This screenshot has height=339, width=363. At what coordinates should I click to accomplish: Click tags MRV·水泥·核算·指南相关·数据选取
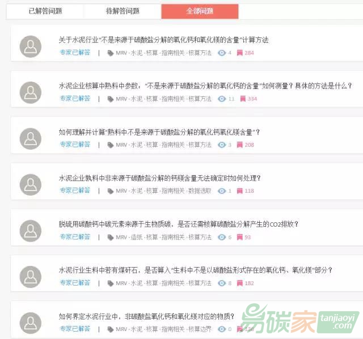164,191
